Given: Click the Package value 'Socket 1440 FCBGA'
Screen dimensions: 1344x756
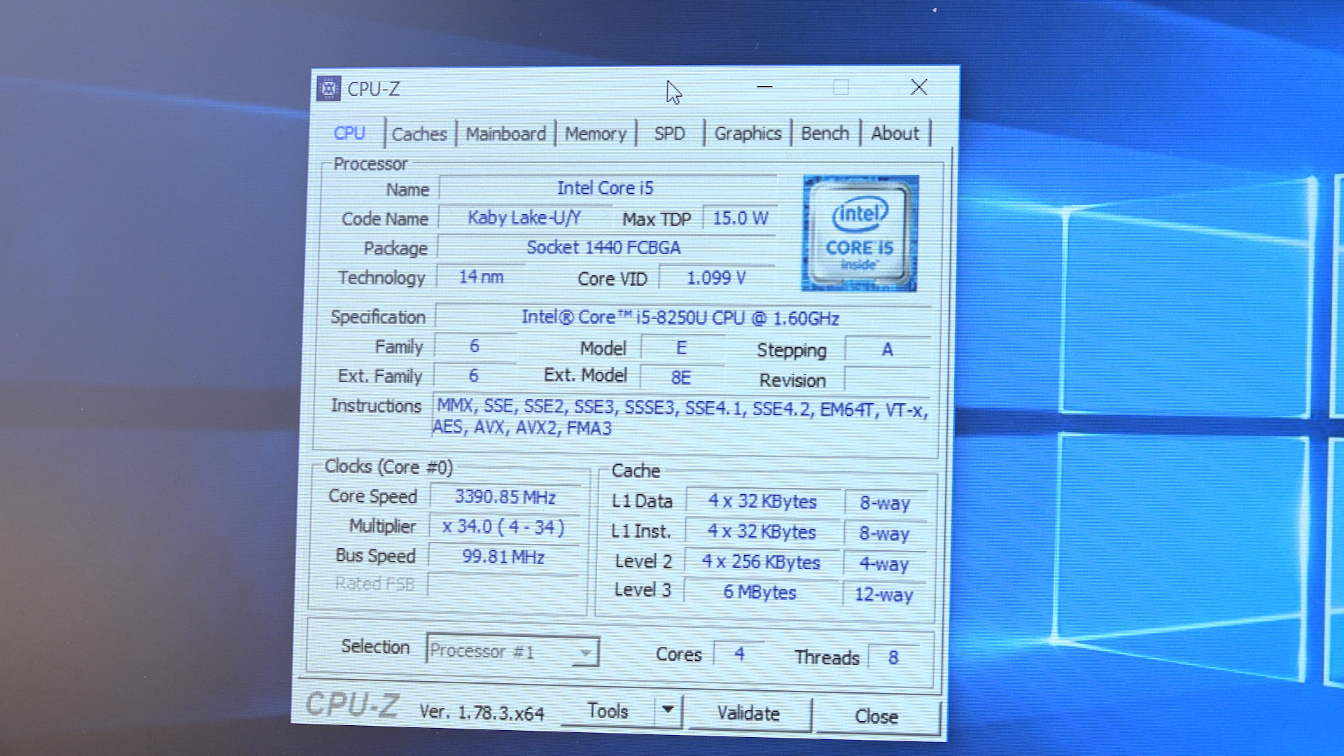Looking at the screenshot, I should (605, 247).
